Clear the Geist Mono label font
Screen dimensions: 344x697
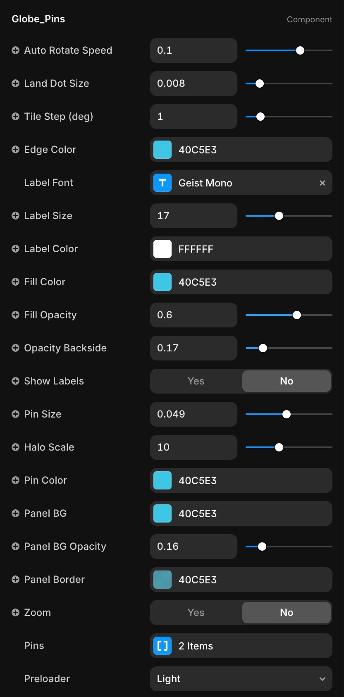[x=322, y=183]
